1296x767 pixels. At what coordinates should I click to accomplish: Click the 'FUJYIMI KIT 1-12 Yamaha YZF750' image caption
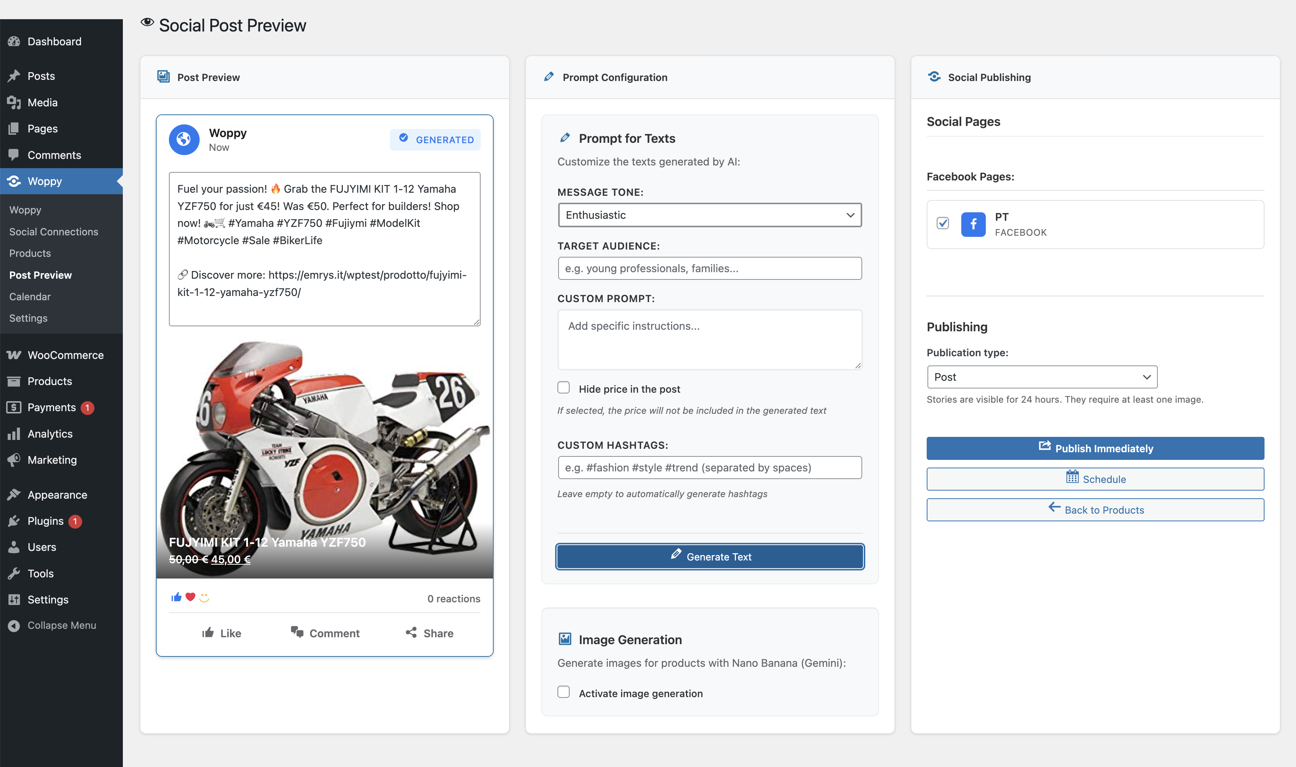click(x=267, y=542)
